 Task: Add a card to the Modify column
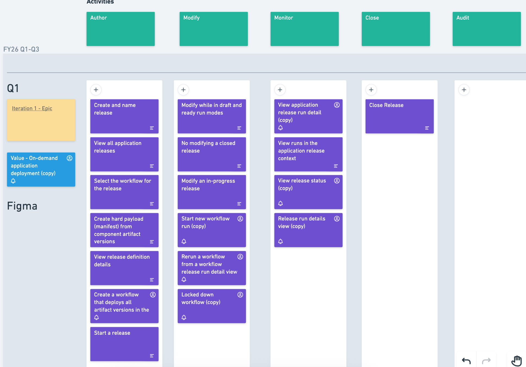[x=183, y=90]
